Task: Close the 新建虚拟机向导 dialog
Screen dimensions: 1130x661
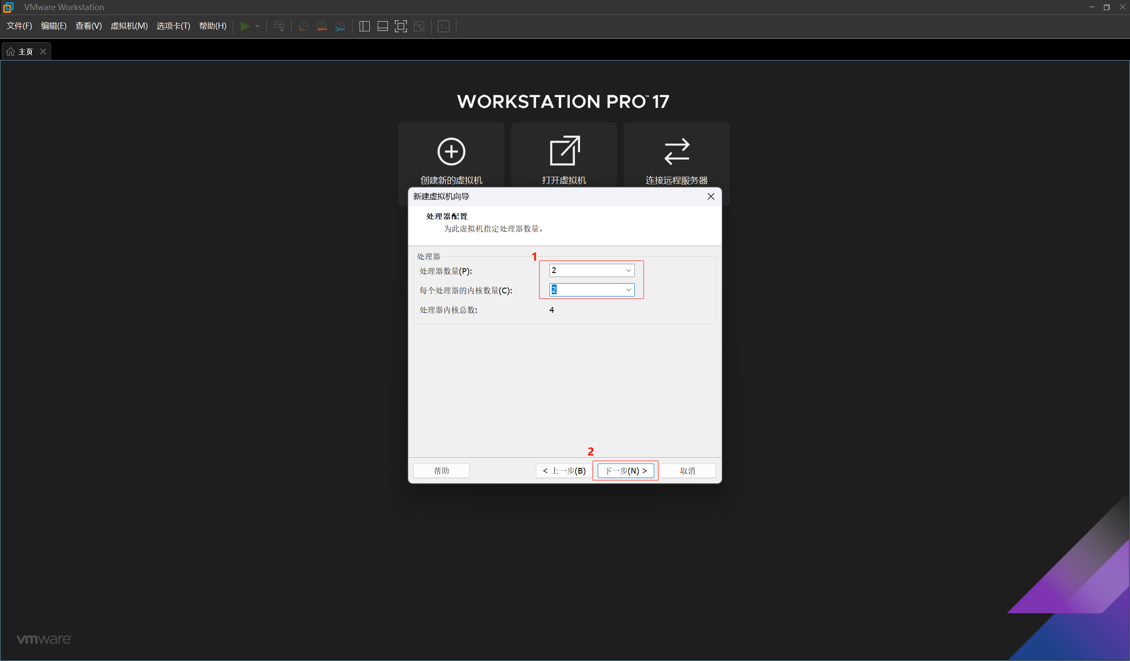Action: pos(710,197)
